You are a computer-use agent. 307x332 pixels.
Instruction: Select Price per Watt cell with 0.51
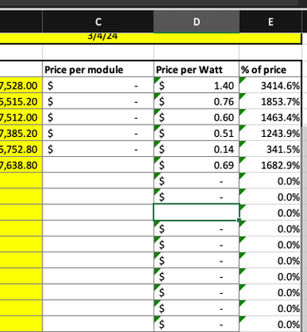pos(197,133)
